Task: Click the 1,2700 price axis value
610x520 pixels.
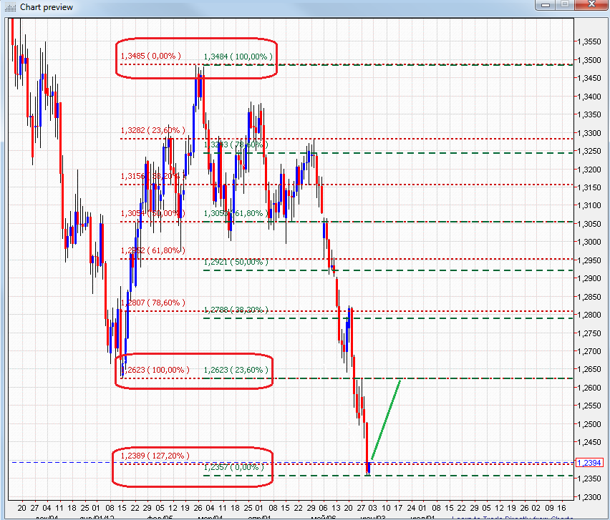Action: coord(589,351)
